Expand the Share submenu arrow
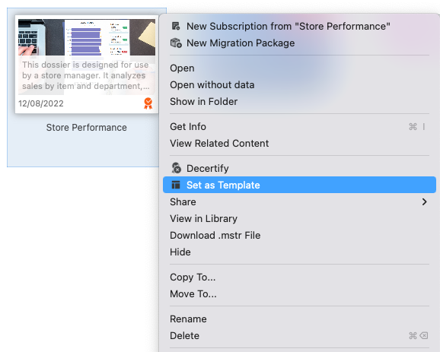Image resolution: width=440 pixels, height=352 pixels. tap(424, 201)
